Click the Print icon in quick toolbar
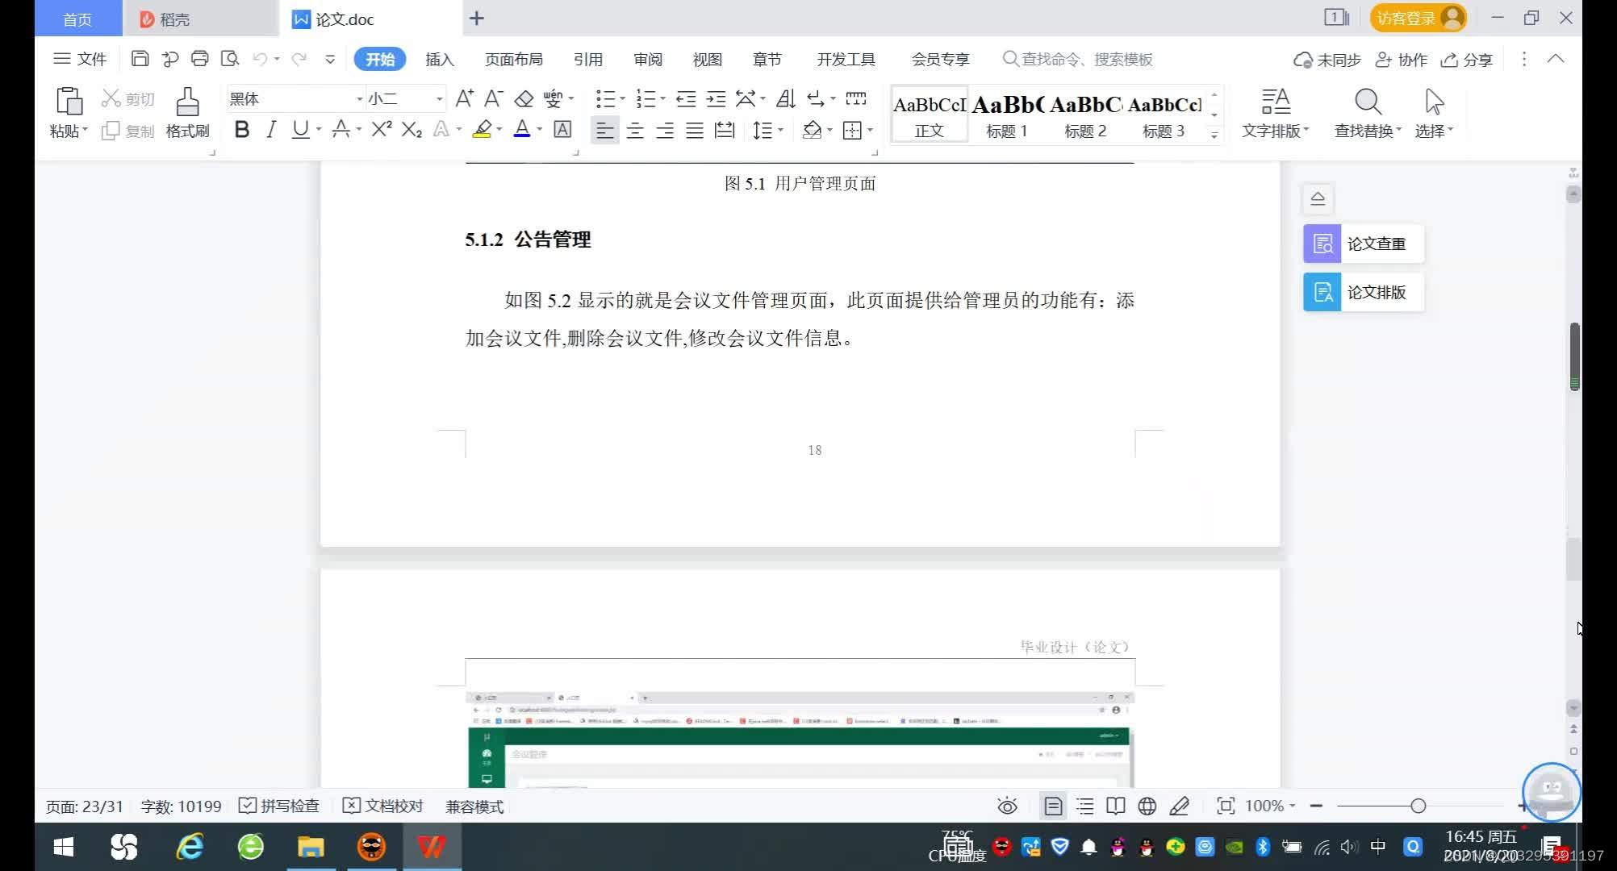 coord(199,59)
